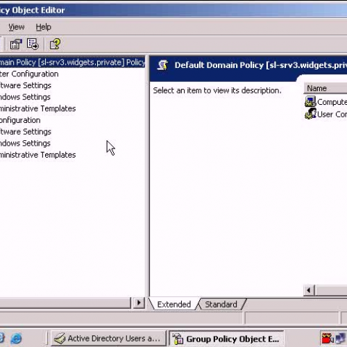Open the Help menu
The width and height of the screenshot is (347, 347).
pyautogui.click(x=44, y=27)
